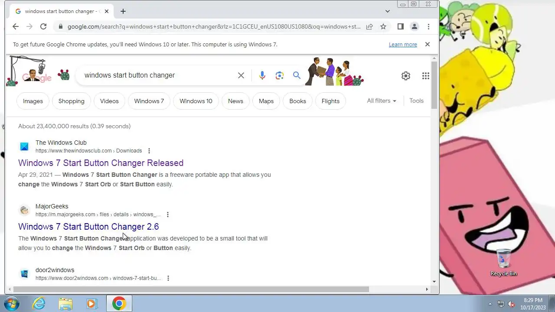Search by image with the Google Lens icon
The height and width of the screenshot is (312, 555).
click(x=280, y=75)
